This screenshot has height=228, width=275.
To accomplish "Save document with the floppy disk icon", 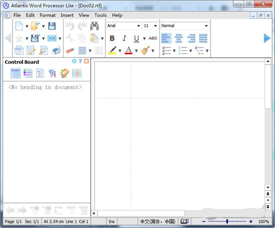I will pyautogui.click(x=52, y=26).
